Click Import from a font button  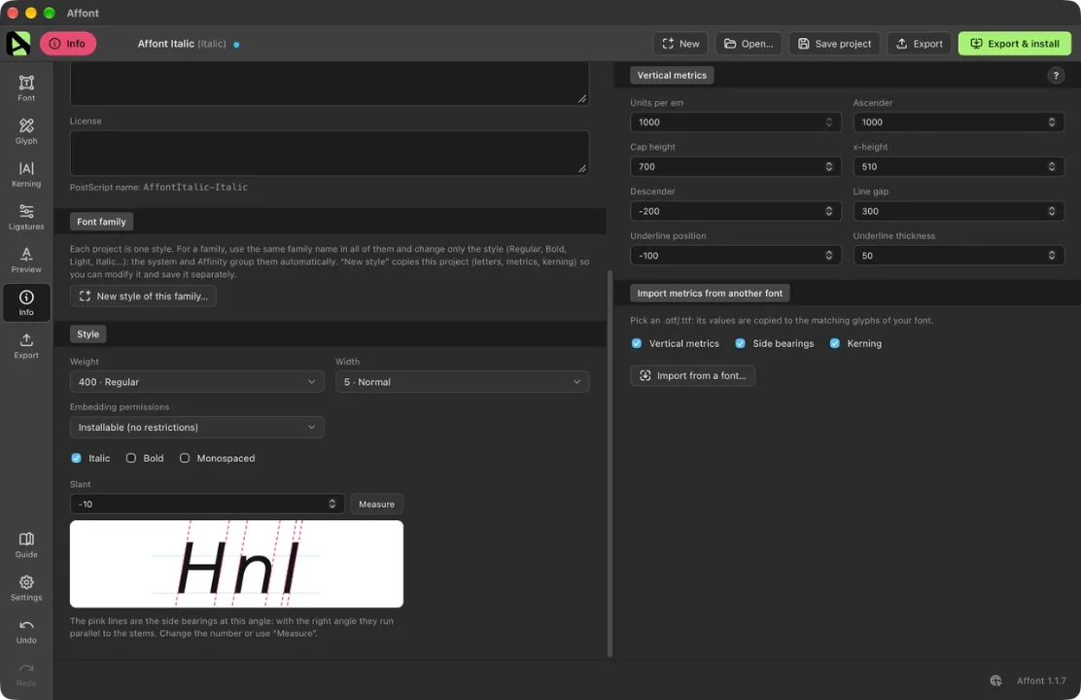click(692, 375)
